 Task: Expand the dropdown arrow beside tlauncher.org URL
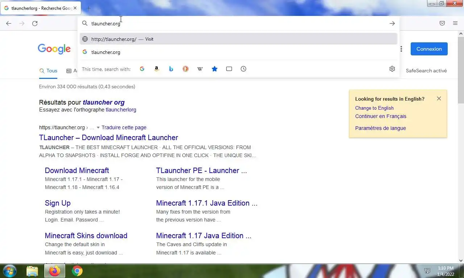point(98,127)
